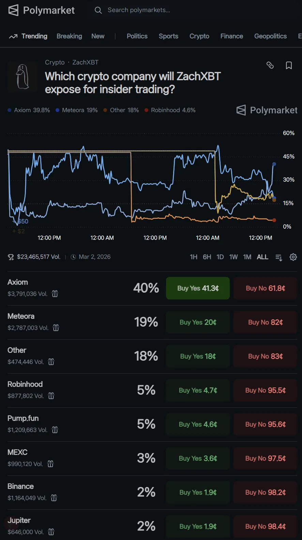Screen dimensions: 302x540
Task: Click gift icon next to Pump.fun volume
Action: tap(55, 430)
